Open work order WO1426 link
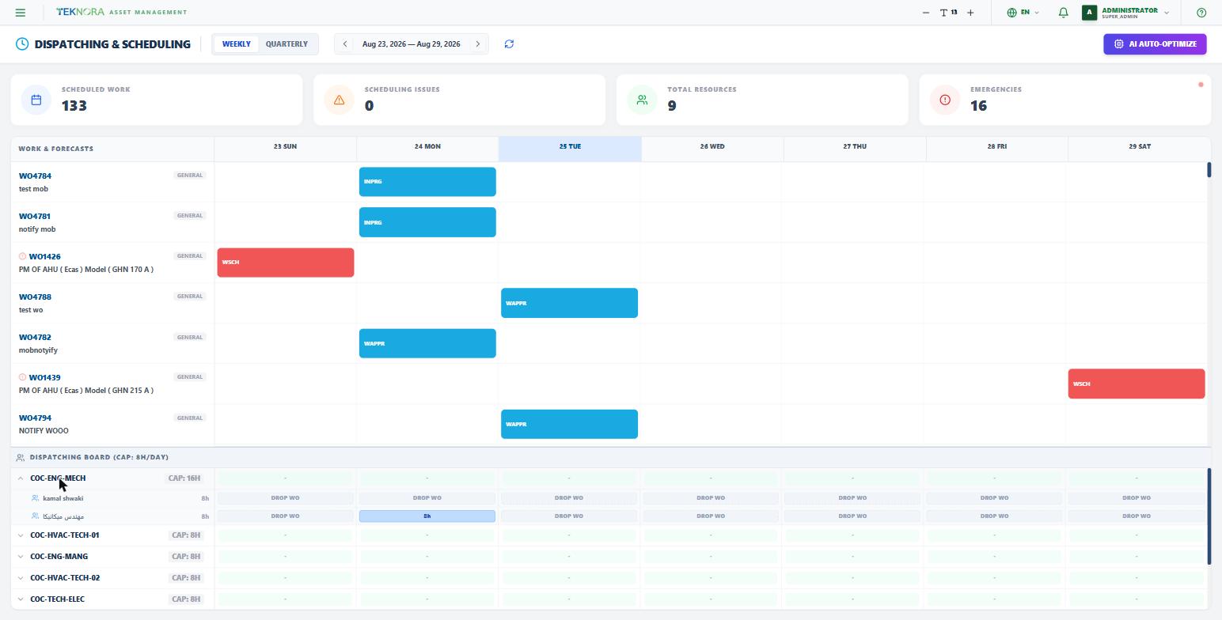This screenshot has width=1222, height=620. [x=44, y=257]
